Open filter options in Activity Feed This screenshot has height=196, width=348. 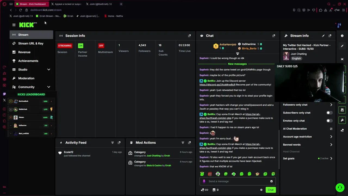(x=112, y=143)
